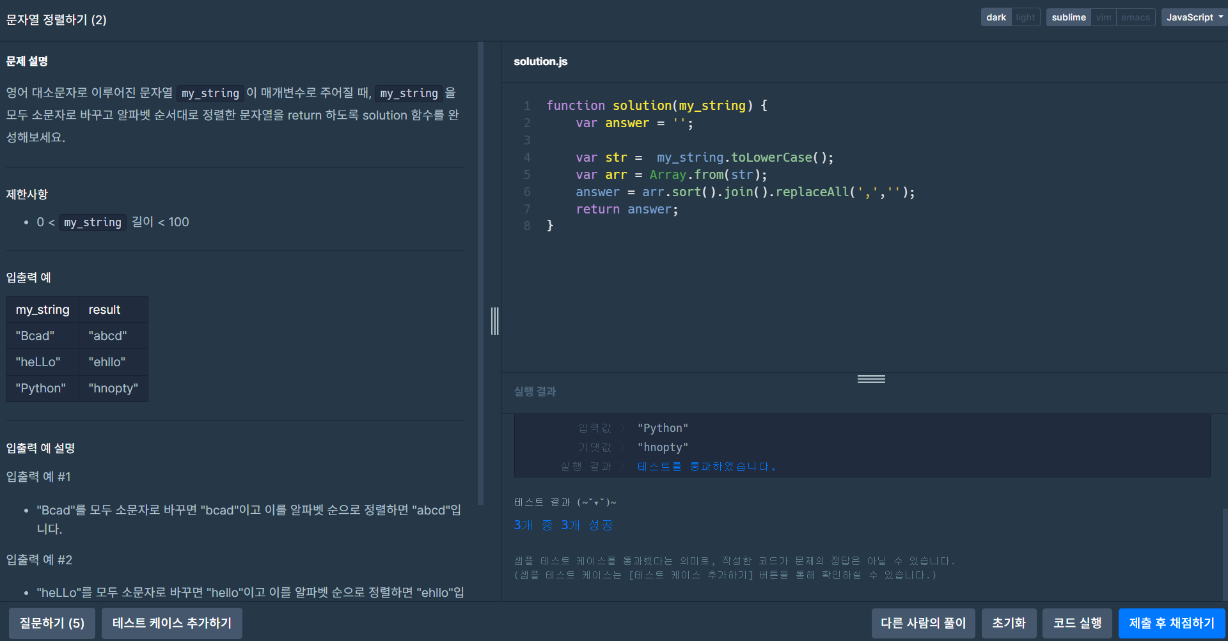Click 테스트 케이스 추가하기 button
Viewport: 1228px width, 641px height.
pyautogui.click(x=172, y=623)
